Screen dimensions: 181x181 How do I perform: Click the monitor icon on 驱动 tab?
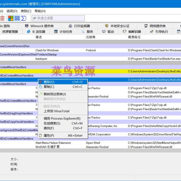104,31
